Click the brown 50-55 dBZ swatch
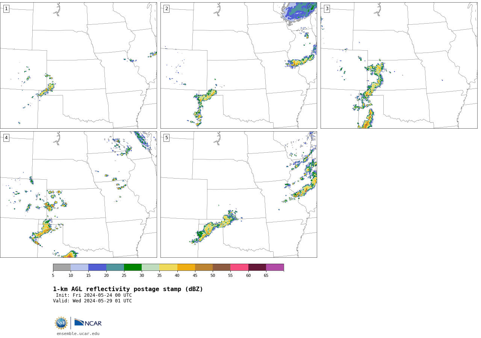 pyautogui.click(x=221, y=267)
